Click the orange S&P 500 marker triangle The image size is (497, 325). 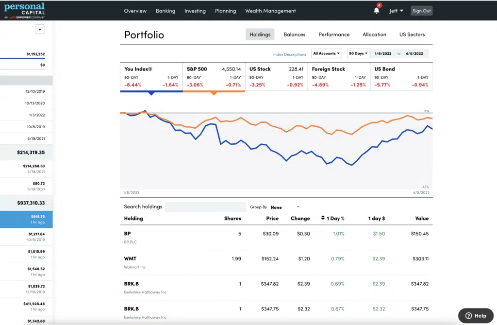(214, 93)
